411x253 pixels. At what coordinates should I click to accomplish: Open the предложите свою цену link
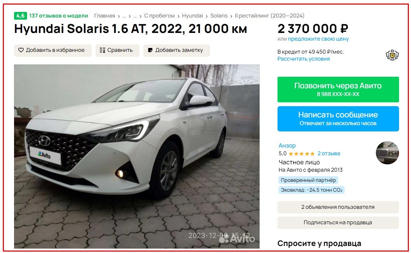click(x=318, y=39)
